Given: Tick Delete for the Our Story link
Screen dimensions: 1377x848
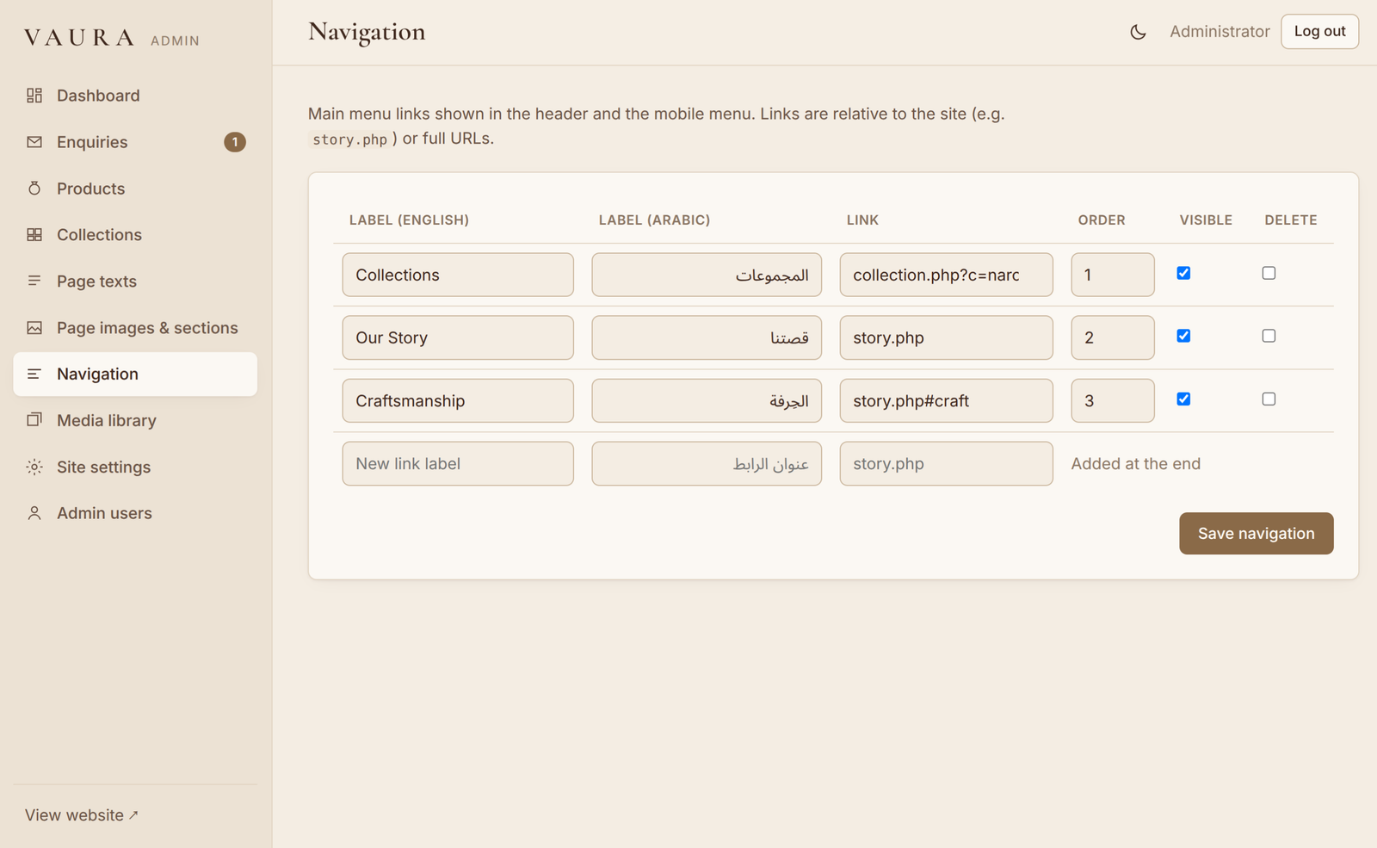Looking at the screenshot, I should pos(1269,336).
